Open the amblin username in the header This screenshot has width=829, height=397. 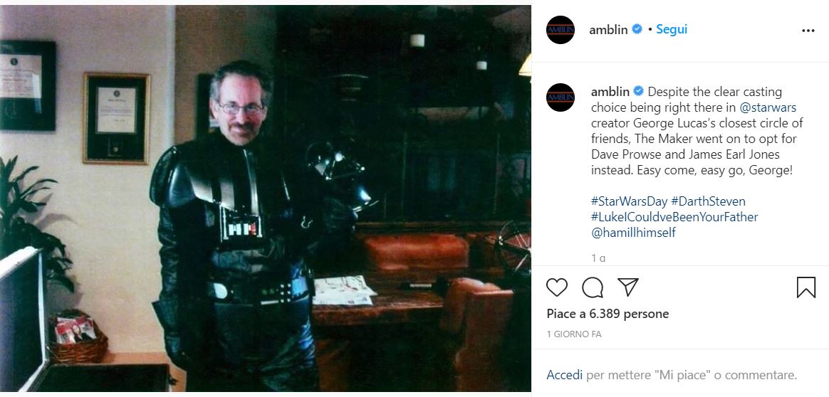[608, 30]
